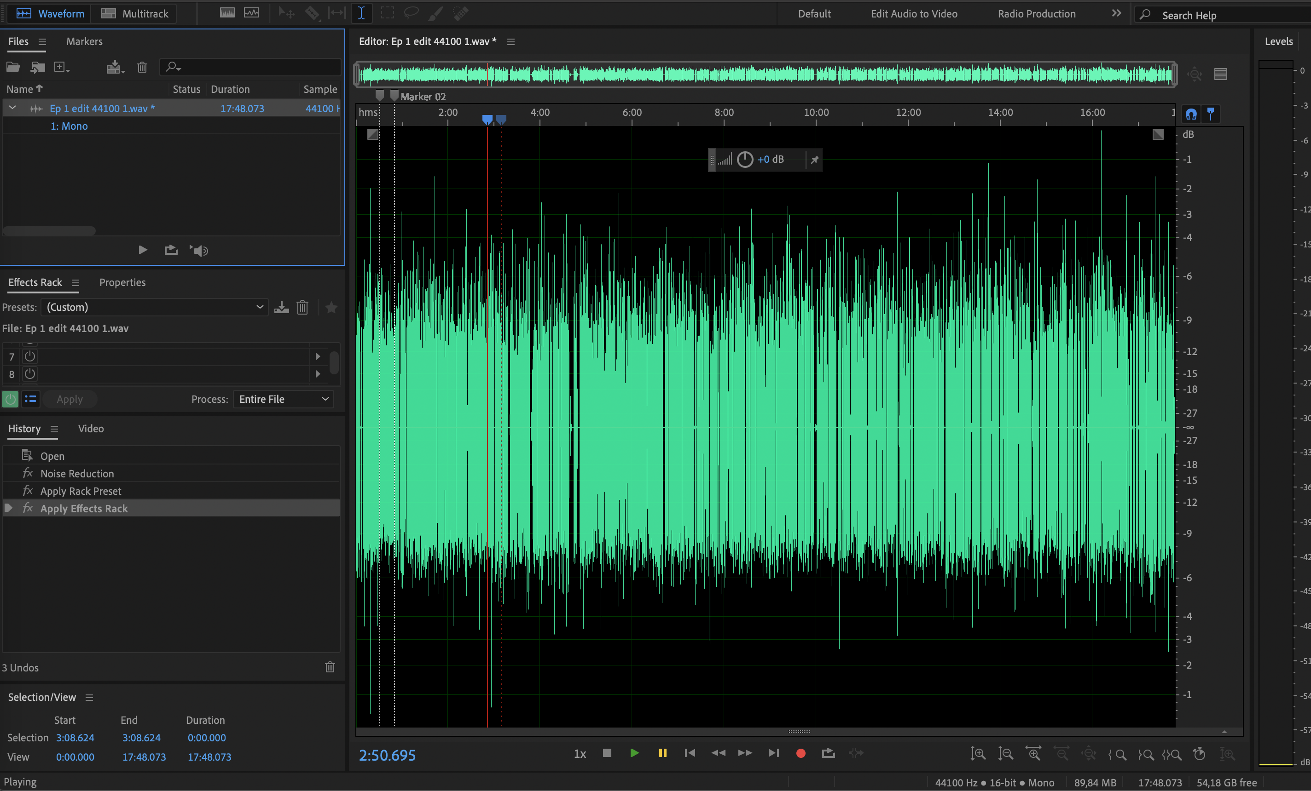The width and height of the screenshot is (1311, 791).
Task: Clear history with the trash icon
Action: (330, 667)
